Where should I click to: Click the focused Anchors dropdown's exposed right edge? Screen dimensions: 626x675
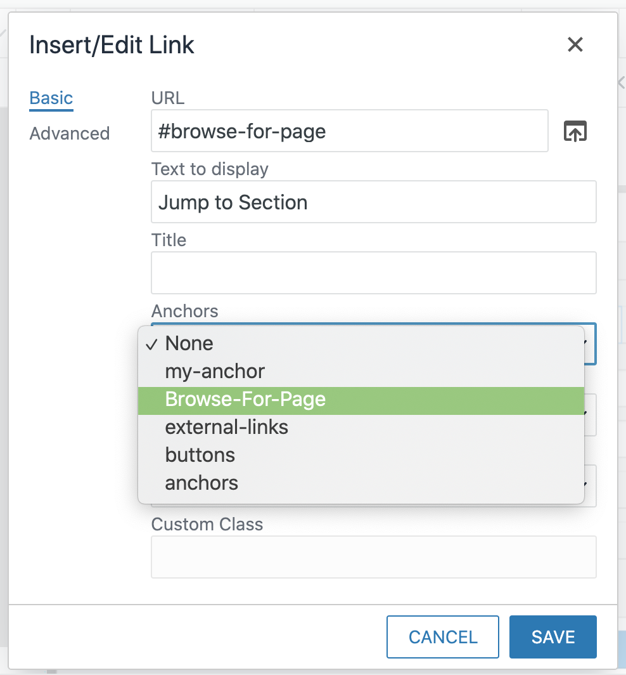590,344
